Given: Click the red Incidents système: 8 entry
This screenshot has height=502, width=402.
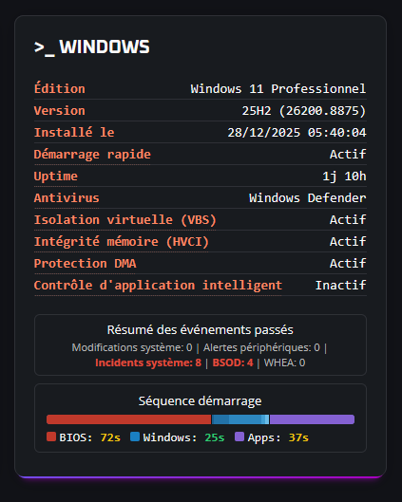Looking at the screenshot, I should coord(148,363).
